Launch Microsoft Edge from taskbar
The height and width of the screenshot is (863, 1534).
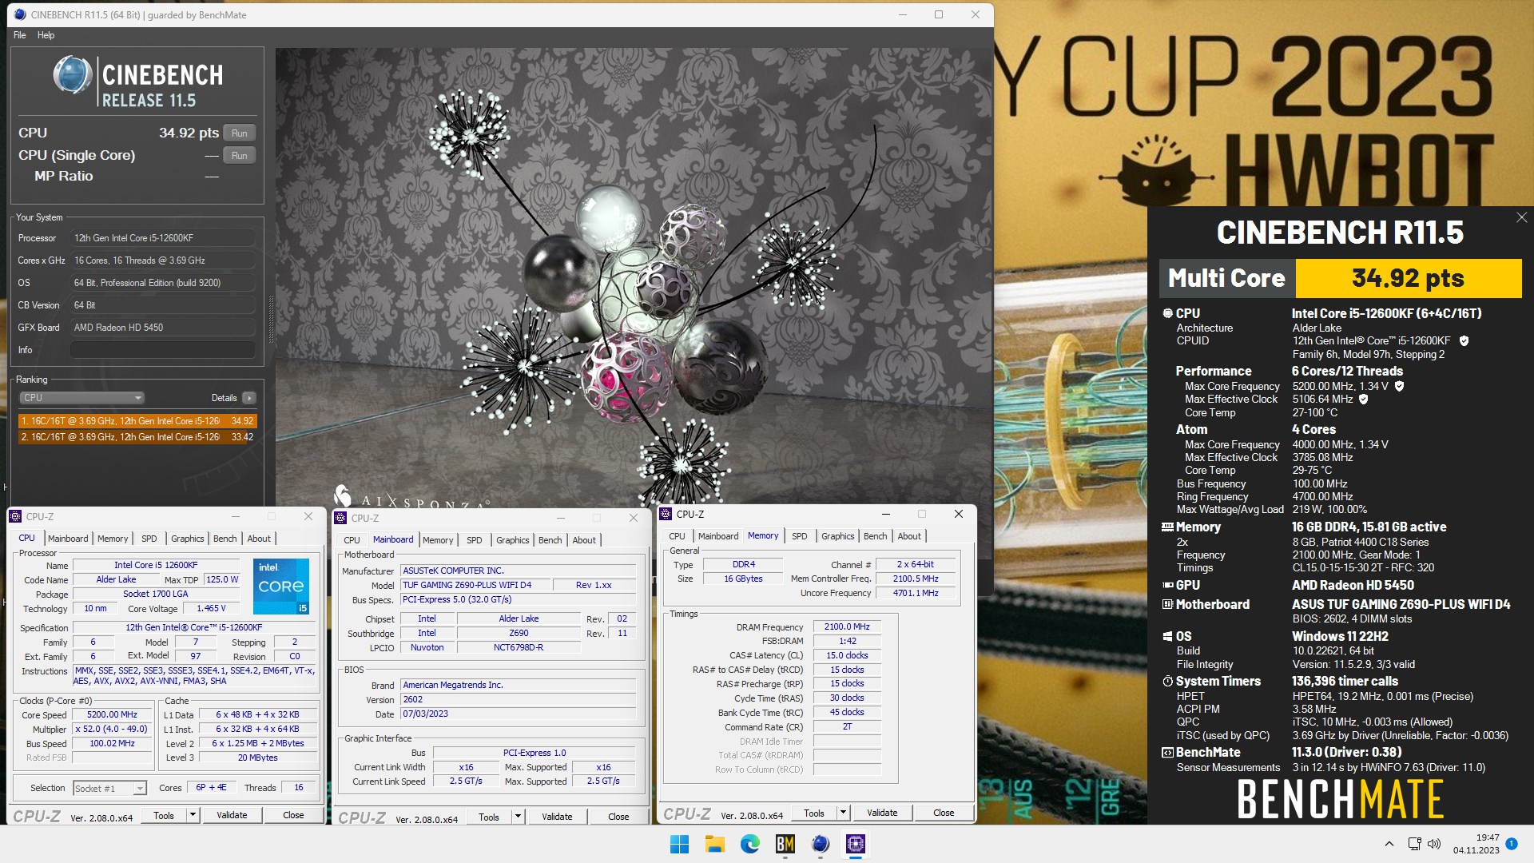tap(749, 844)
